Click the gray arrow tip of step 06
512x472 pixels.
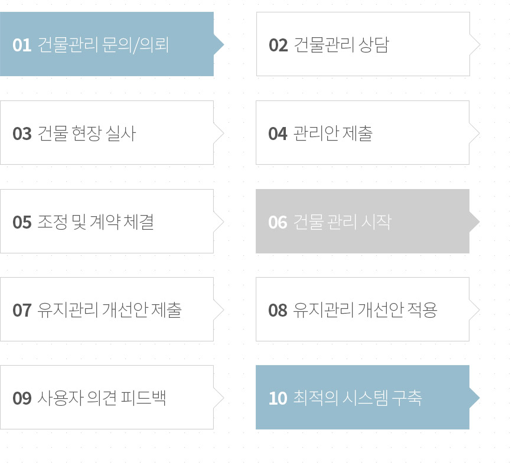point(474,222)
